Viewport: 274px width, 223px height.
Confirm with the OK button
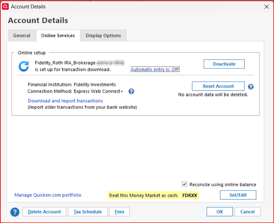click(x=220, y=212)
